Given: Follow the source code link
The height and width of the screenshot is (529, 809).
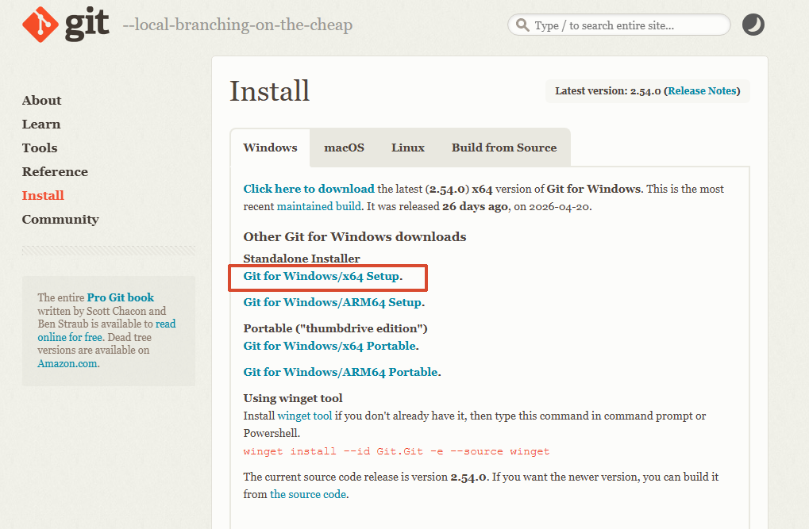Looking at the screenshot, I should (308, 494).
